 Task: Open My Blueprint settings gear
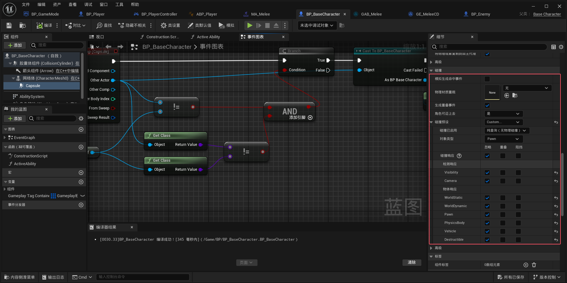[x=81, y=118]
